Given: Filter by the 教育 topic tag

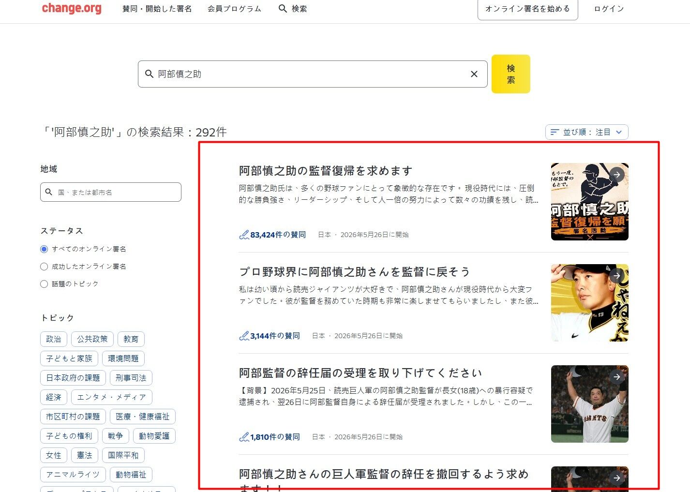Looking at the screenshot, I should 131,339.
